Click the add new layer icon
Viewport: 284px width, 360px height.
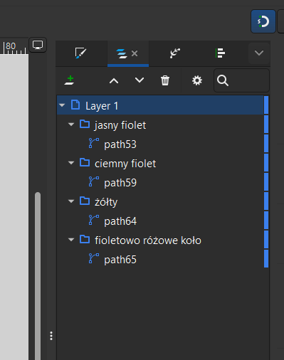(x=70, y=80)
